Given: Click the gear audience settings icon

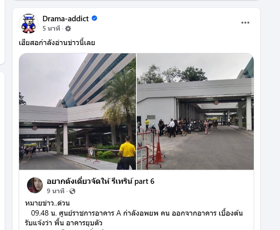Looking at the screenshot, I should [x=68, y=28].
